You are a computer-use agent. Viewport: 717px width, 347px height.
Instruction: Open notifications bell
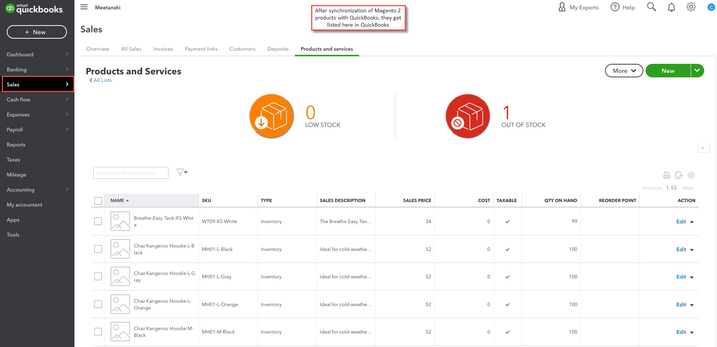(x=672, y=7)
